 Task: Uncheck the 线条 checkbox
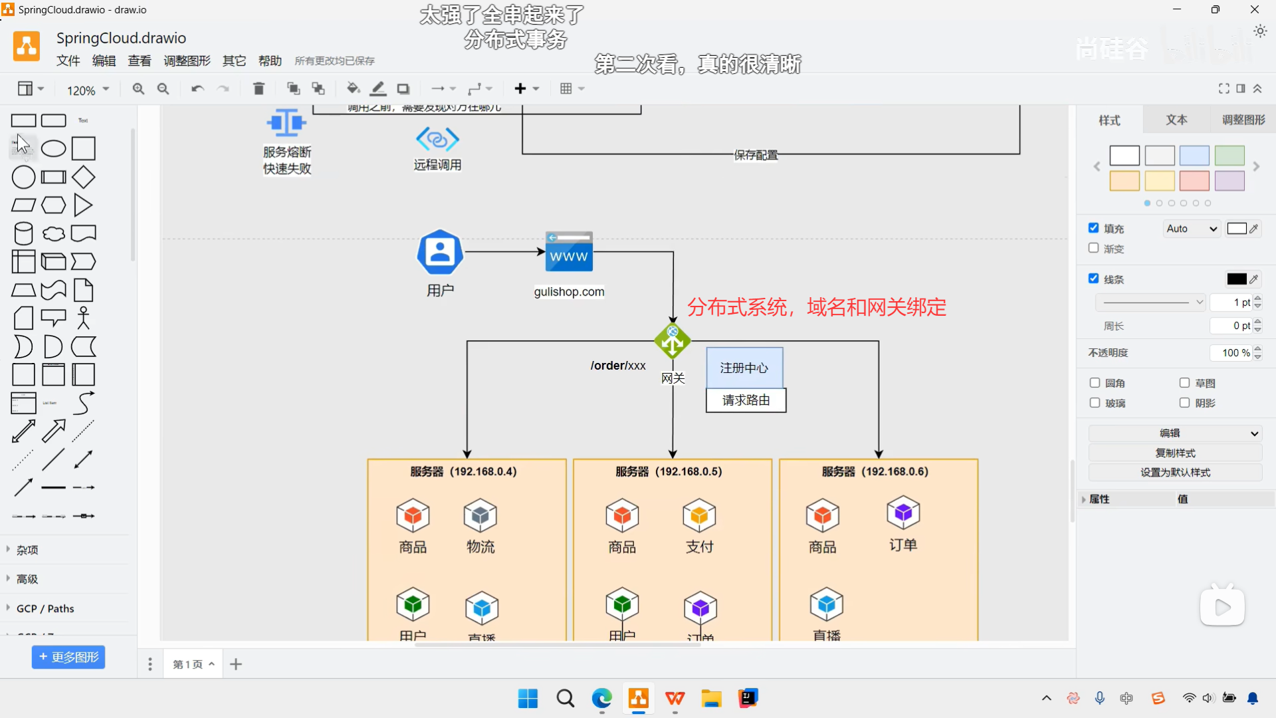tap(1094, 279)
